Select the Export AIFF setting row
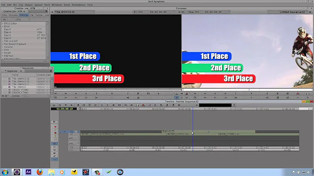 tap(24, 29)
